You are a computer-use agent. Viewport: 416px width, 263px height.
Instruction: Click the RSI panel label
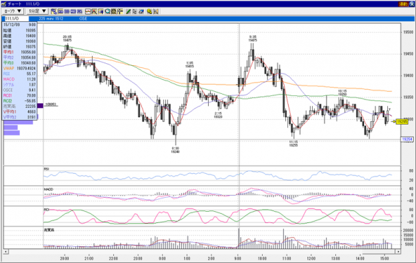click(x=47, y=169)
